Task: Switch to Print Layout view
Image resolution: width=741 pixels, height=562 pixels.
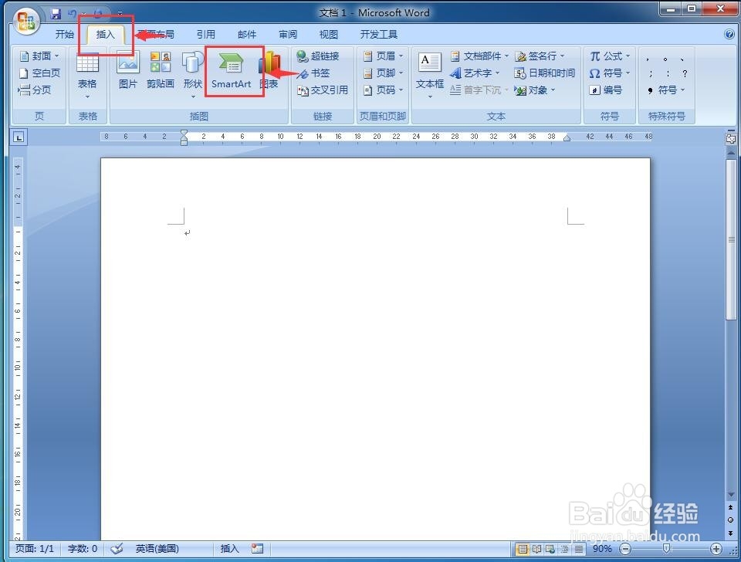Action: 523,549
